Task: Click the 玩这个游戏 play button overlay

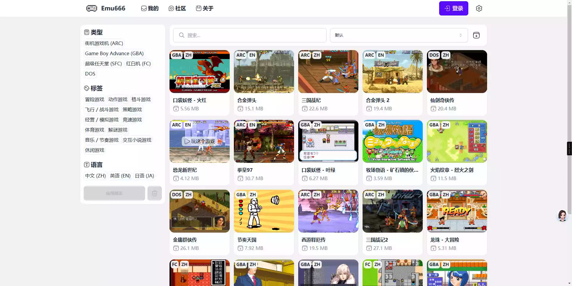Action: tap(200, 141)
